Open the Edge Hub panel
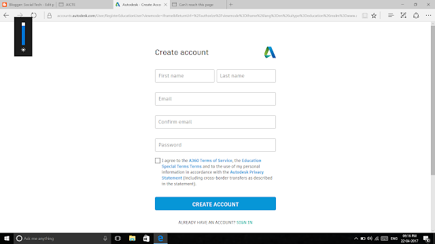435x244 pixels. 391,16
